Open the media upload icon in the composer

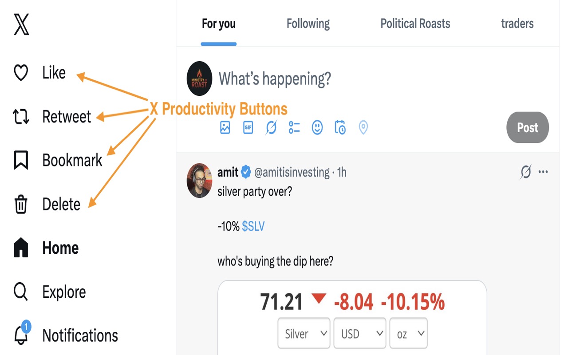click(225, 127)
